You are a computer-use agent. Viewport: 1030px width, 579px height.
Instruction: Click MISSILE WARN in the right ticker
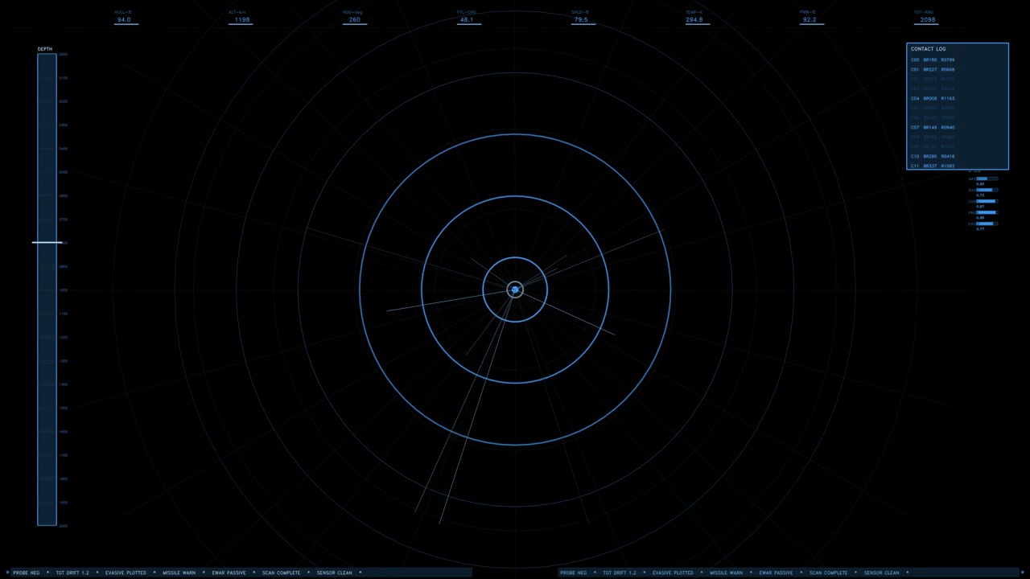pyautogui.click(x=726, y=573)
